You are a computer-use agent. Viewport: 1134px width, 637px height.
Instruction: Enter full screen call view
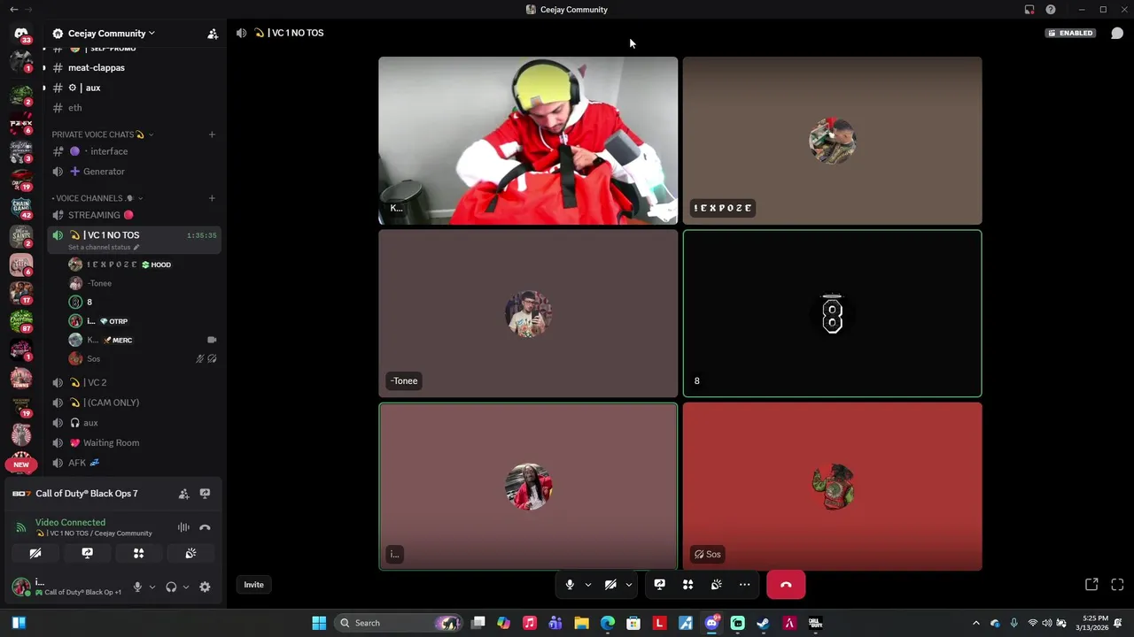click(x=1117, y=585)
